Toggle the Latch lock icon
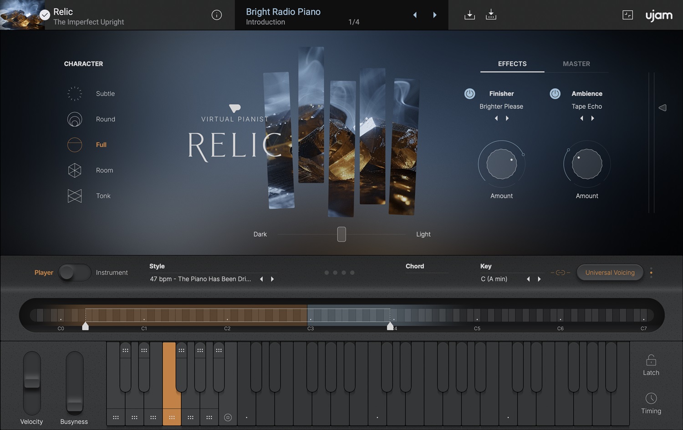This screenshot has width=683, height=430. coord(651,360)
